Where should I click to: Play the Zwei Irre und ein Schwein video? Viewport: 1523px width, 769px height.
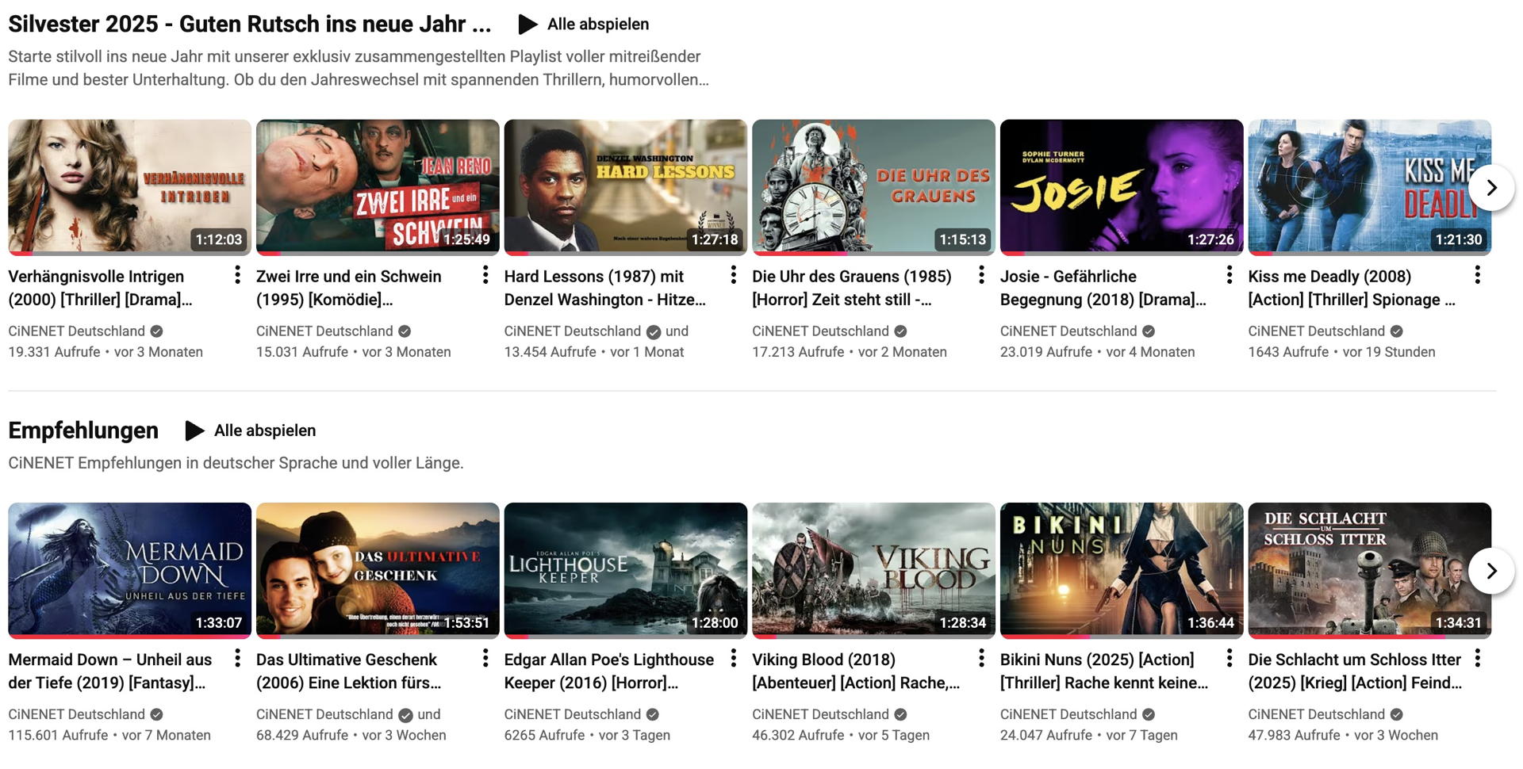[x=378, y=186]
